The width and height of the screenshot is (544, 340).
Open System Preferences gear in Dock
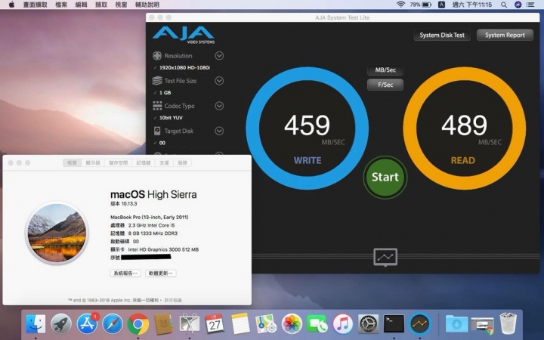click(x=368, y=324)
